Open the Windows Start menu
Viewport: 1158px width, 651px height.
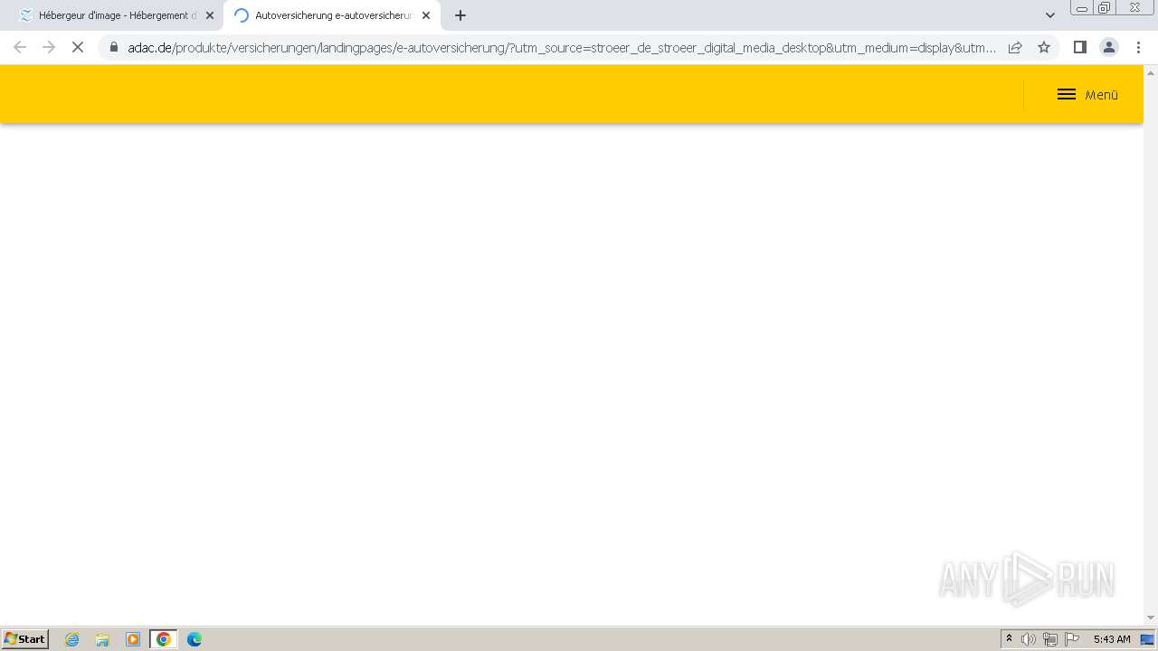pyautogui.click(x=25, y=639)
